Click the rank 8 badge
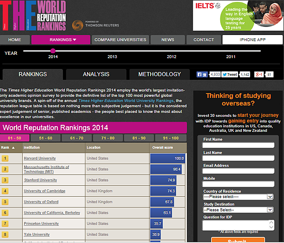 [x=5, y=234]
